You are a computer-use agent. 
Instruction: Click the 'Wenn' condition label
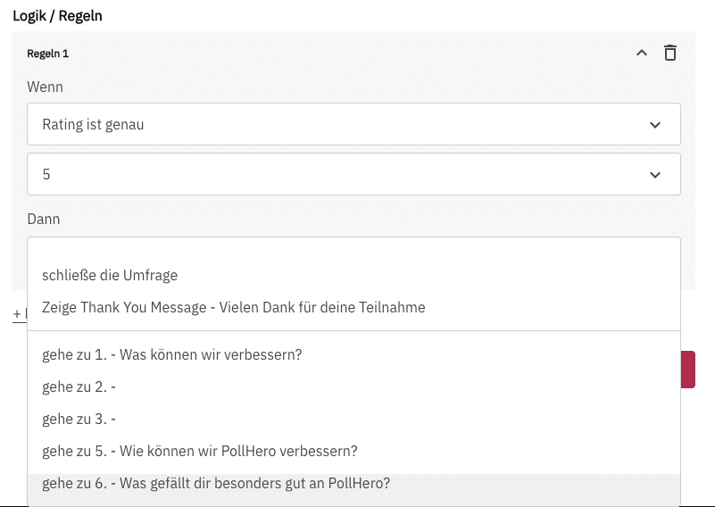(45, 87)
